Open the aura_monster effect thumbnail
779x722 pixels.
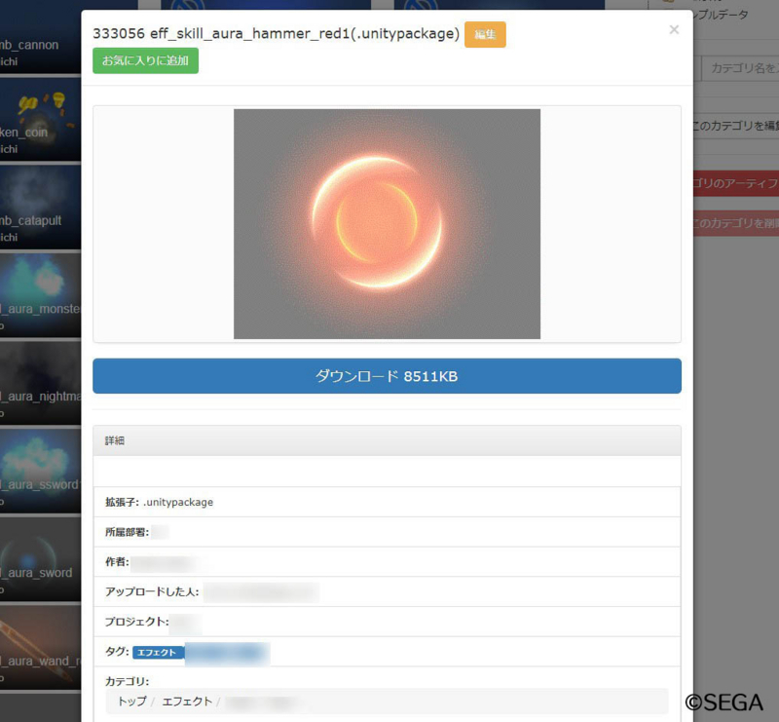(x=40, y=295)
